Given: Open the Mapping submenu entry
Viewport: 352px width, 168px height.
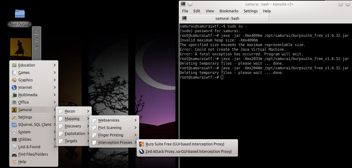Looking at the screenshot, I should (x=74, y=119).
